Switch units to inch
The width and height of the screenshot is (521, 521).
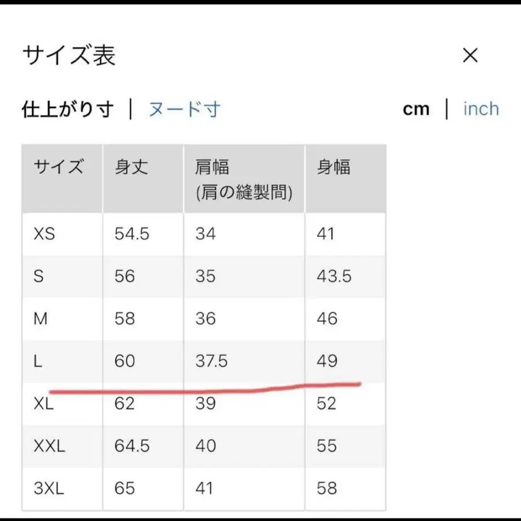[480, 109]
